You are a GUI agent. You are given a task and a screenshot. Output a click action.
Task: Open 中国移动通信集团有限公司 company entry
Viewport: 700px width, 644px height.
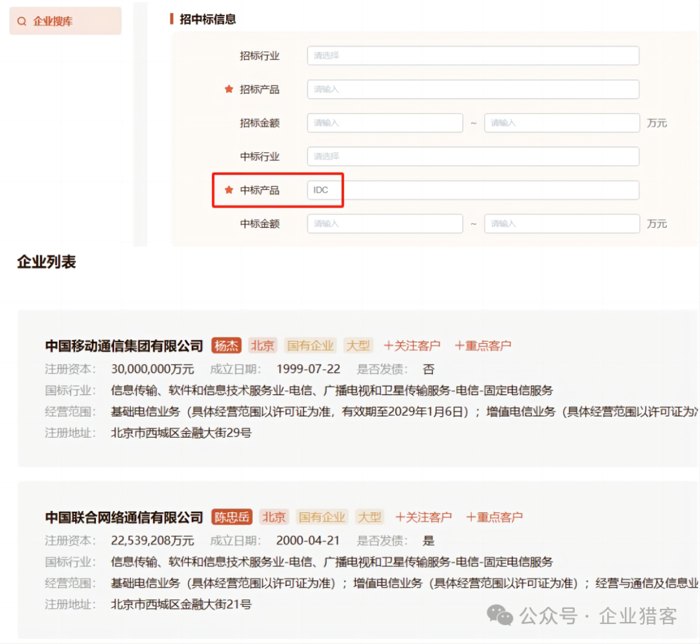tap(124, 346)
